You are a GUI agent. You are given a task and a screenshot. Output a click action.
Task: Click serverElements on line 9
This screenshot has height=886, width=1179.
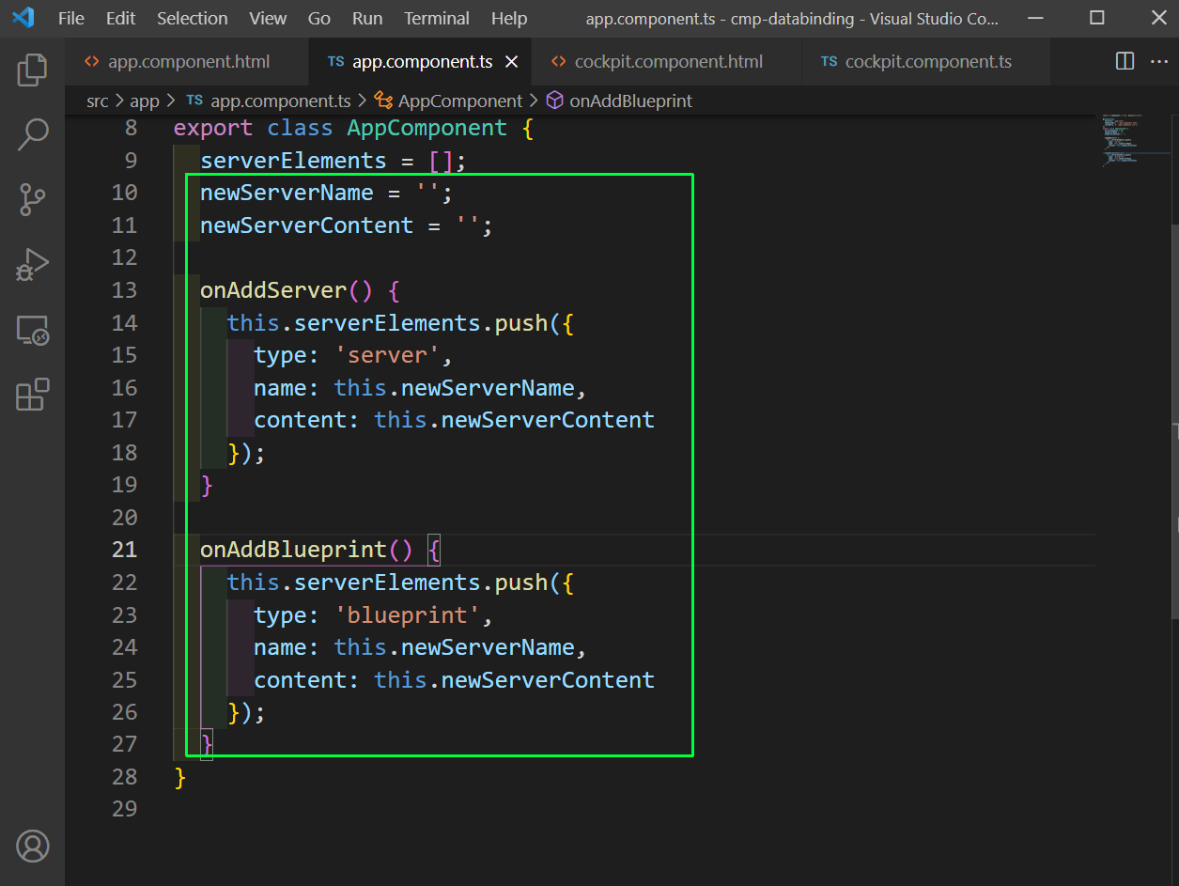point(293,161)
